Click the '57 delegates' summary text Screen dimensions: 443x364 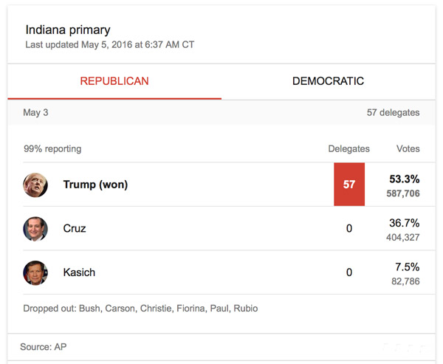point(393,113)
